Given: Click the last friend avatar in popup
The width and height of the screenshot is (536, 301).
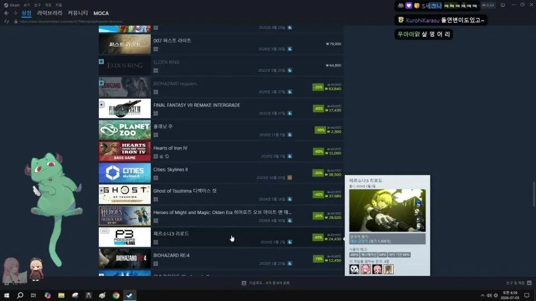Looking at the screenshot, I should click(389, 269).
